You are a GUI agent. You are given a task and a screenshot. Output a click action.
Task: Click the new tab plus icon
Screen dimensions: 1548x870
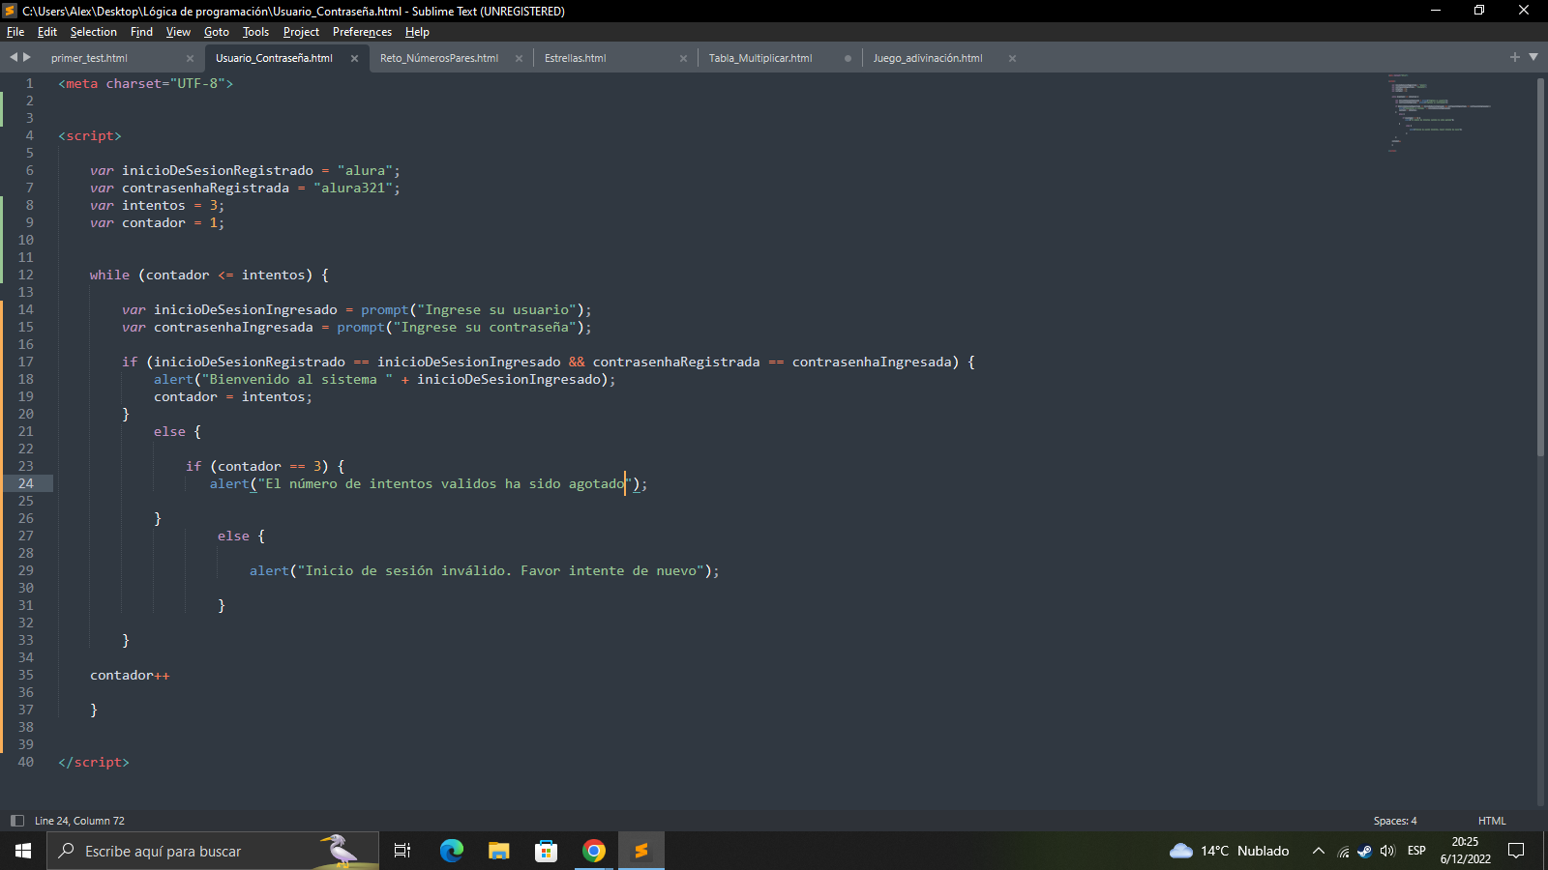pyautogui.click(x=1515, y=57)
